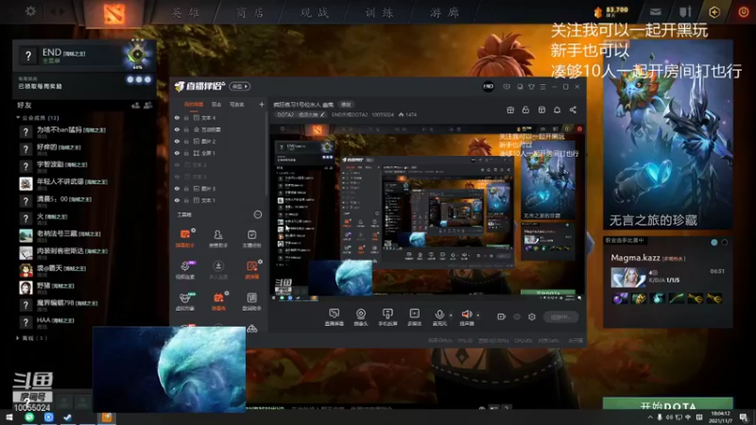The image size is (756, 425).
Task: Toggle visibility eye for 图片 3 source
Action: point(177,188)
